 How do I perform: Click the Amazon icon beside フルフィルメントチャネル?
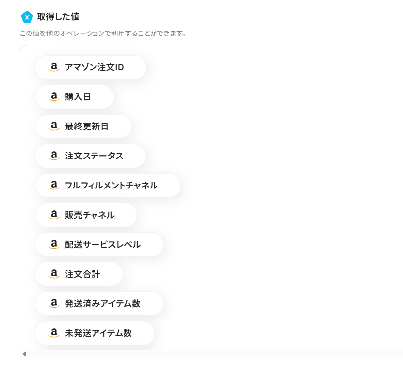(x=54, y=186)
